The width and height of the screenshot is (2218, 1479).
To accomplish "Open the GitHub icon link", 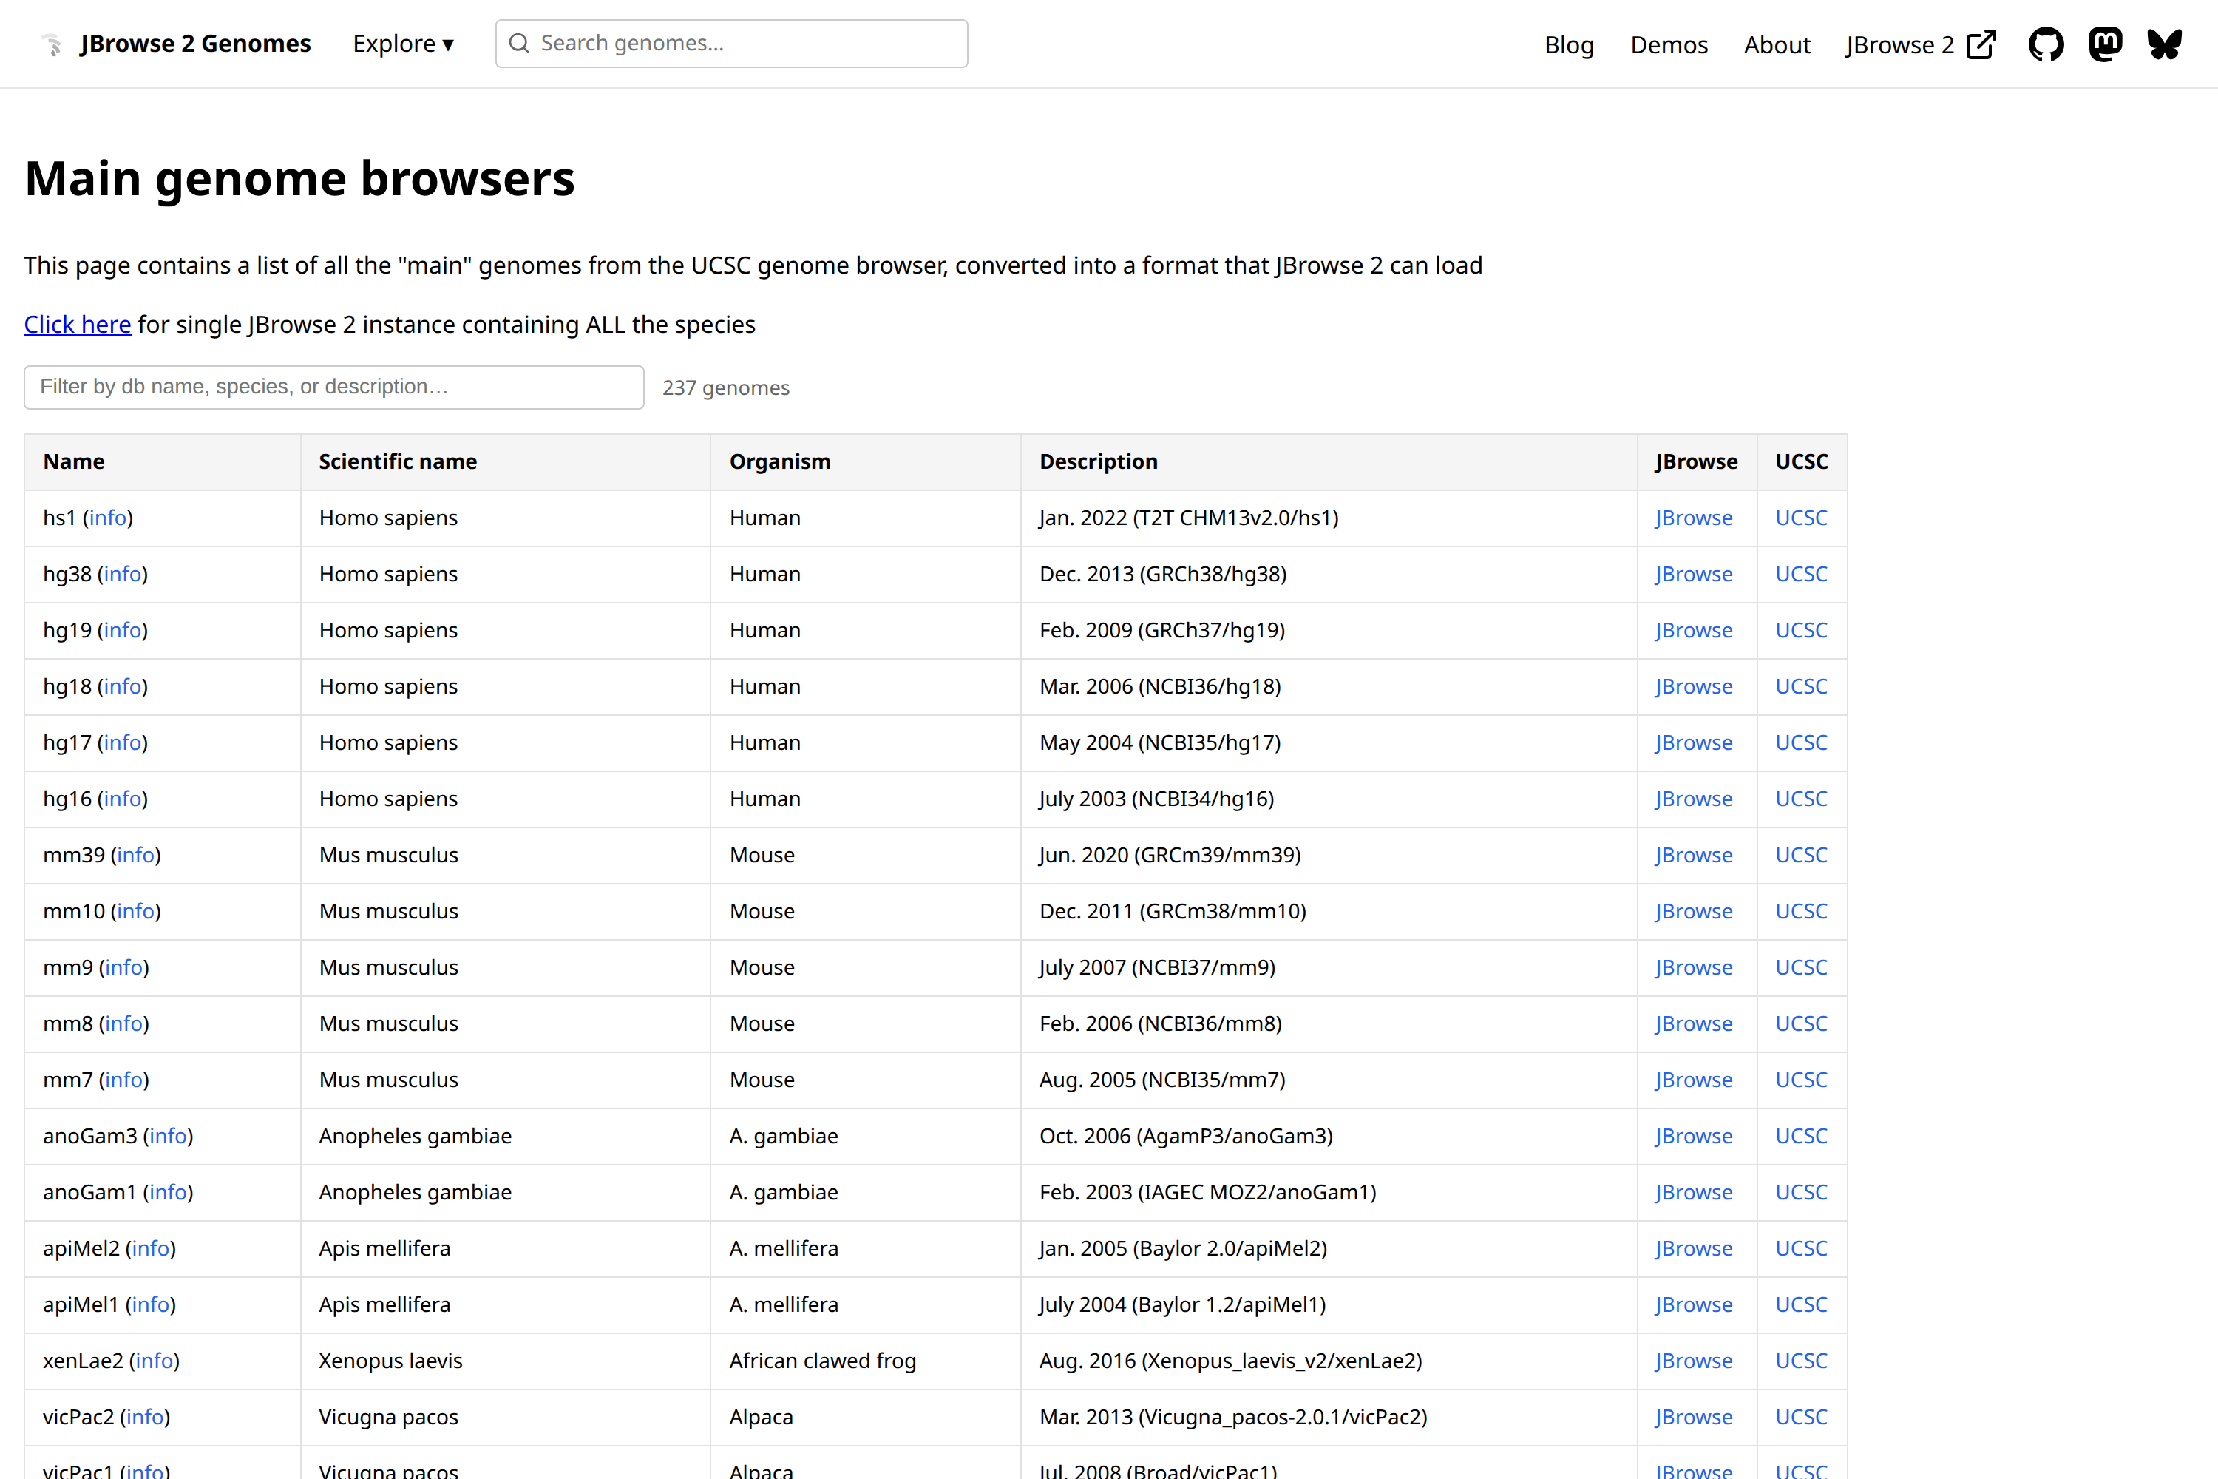I will (2046, 44).
